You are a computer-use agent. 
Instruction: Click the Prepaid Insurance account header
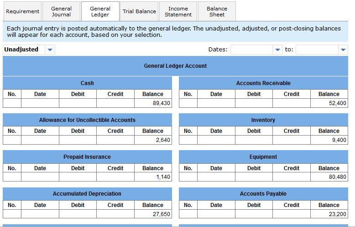pyautogui.click(x=87, y=157)
